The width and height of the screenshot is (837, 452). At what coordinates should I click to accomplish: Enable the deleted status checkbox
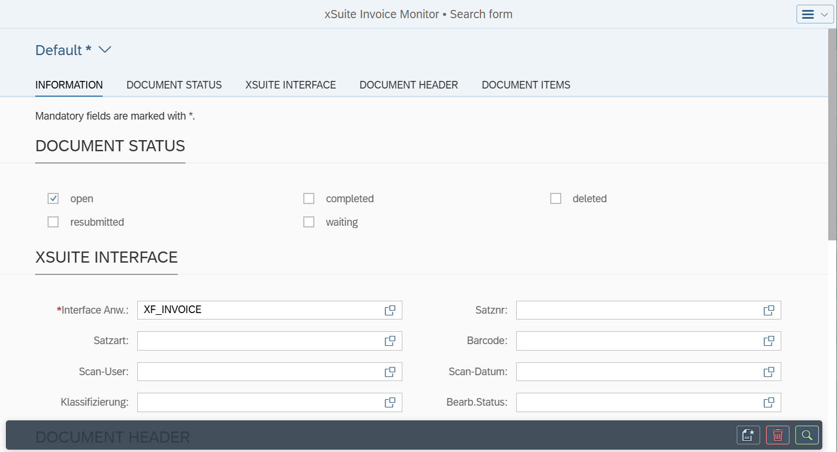tap(555, 198)
